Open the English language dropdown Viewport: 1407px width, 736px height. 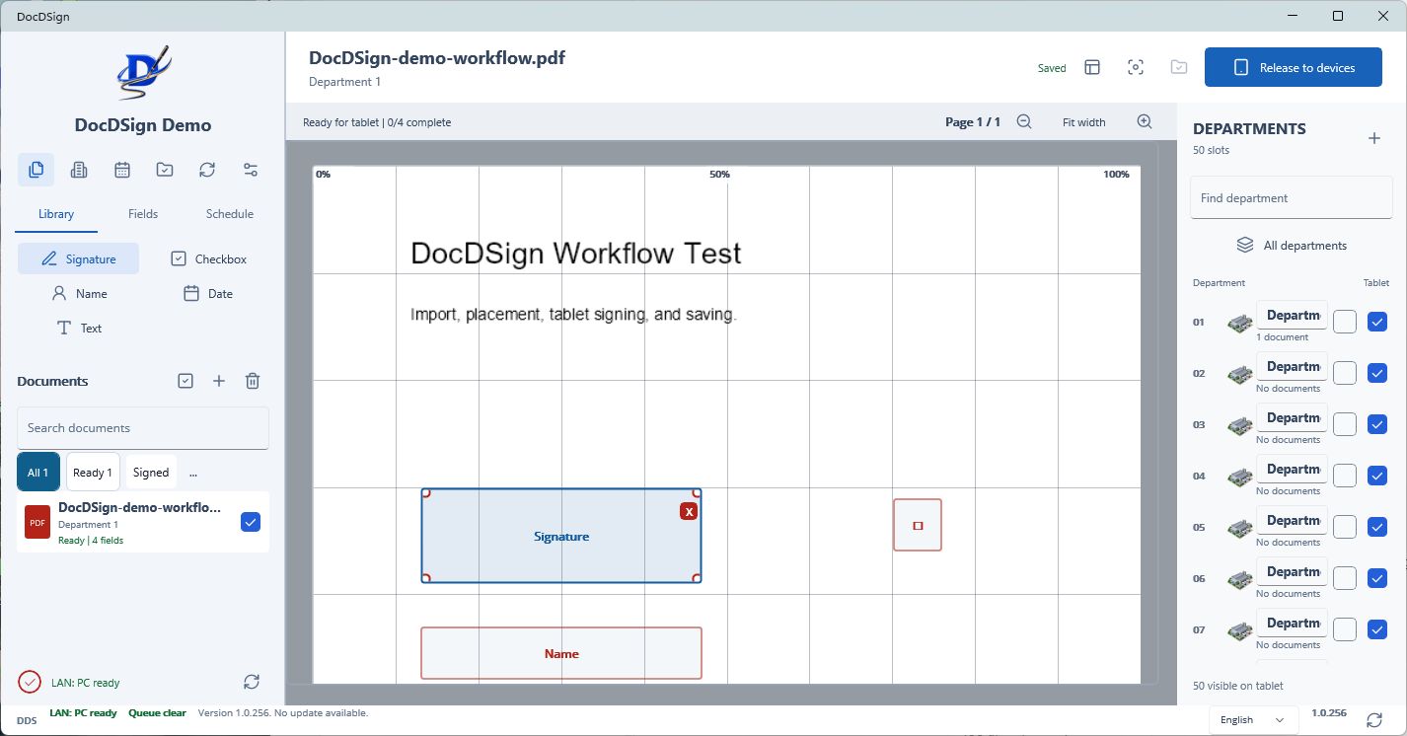(1253, 720)
